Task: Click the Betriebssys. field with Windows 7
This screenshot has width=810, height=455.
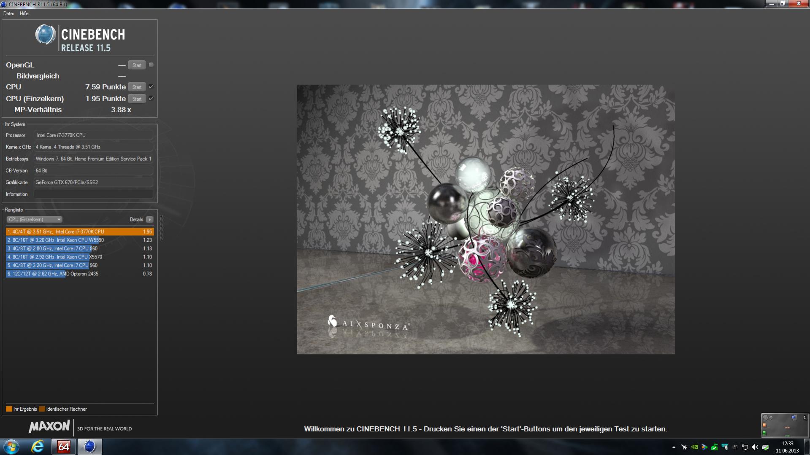Action: [x=93, y=159]
